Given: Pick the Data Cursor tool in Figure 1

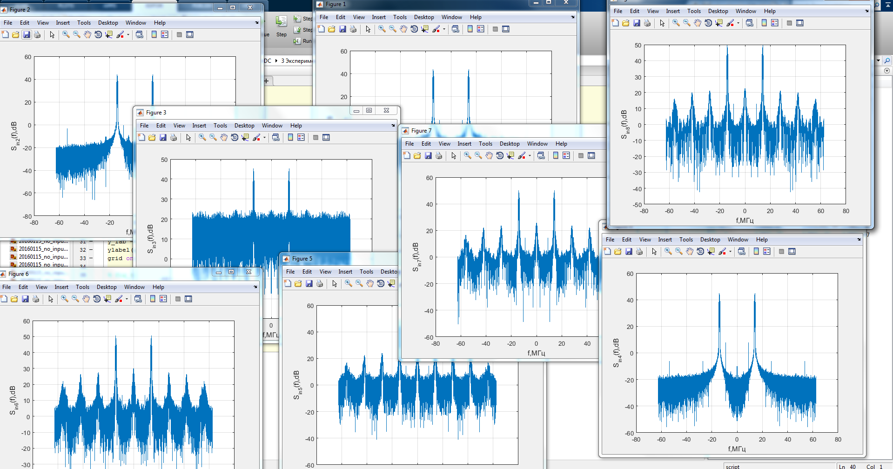Looking at the screenshot, I should pyautogui.click(x=425, y=29).
